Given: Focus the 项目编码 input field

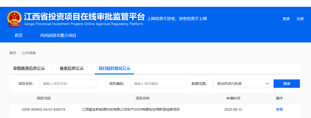Looking at the screenshot, I should point(159,84).
